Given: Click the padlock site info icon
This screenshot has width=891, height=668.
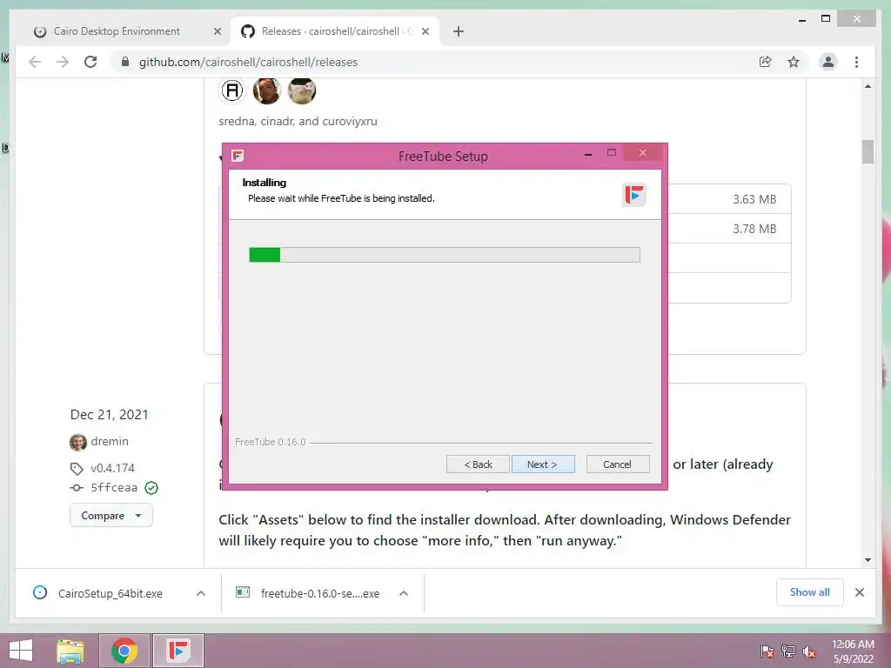Looking at the screenshot, I should tap(125, 62).
